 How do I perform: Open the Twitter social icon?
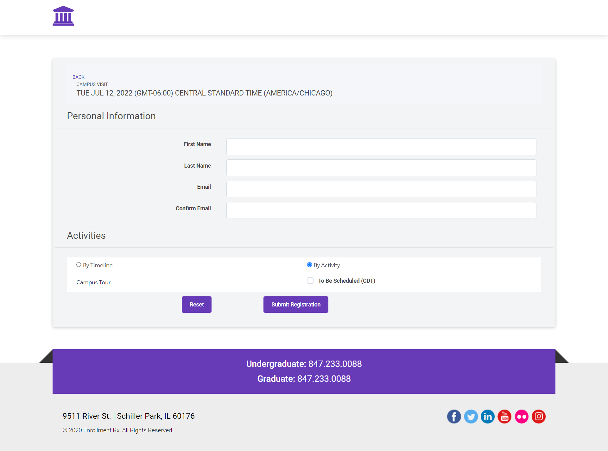point(471,417)
